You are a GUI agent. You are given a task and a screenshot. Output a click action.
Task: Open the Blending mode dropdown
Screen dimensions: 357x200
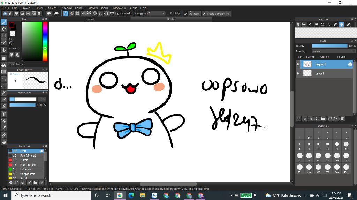[x=334, y=51]
